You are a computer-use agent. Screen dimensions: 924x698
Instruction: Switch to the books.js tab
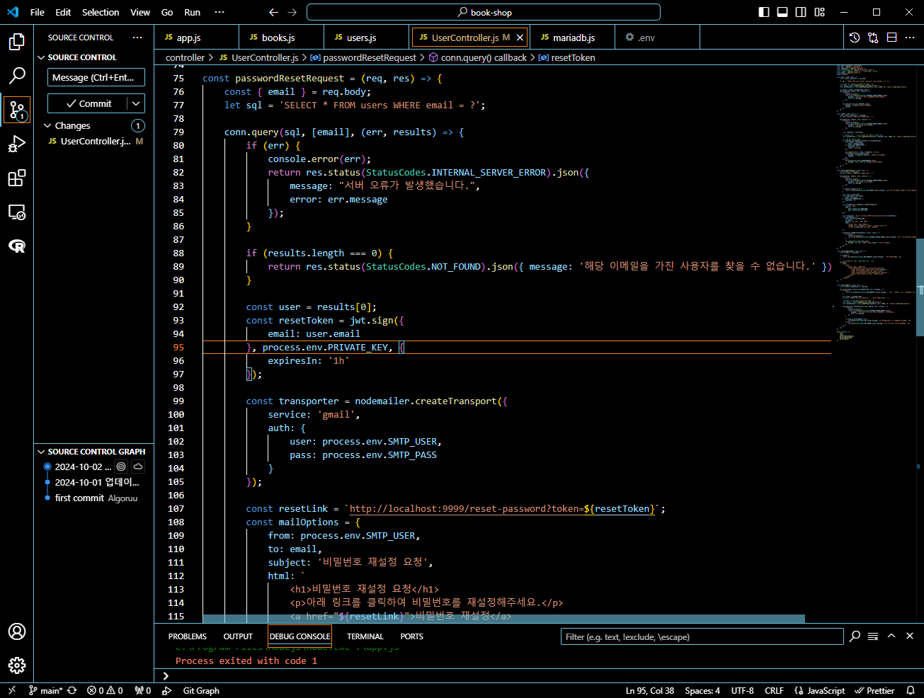pos(282,38)
